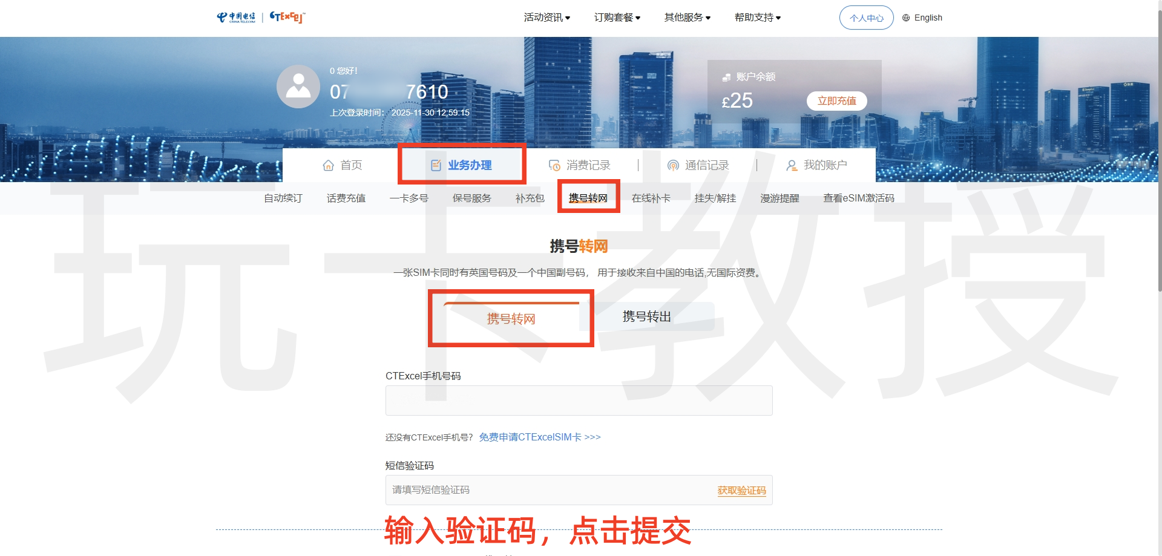The height and width of the screenshot is (556, 1162).
Task: Click the user avatar picture
Action: [298, 86]
